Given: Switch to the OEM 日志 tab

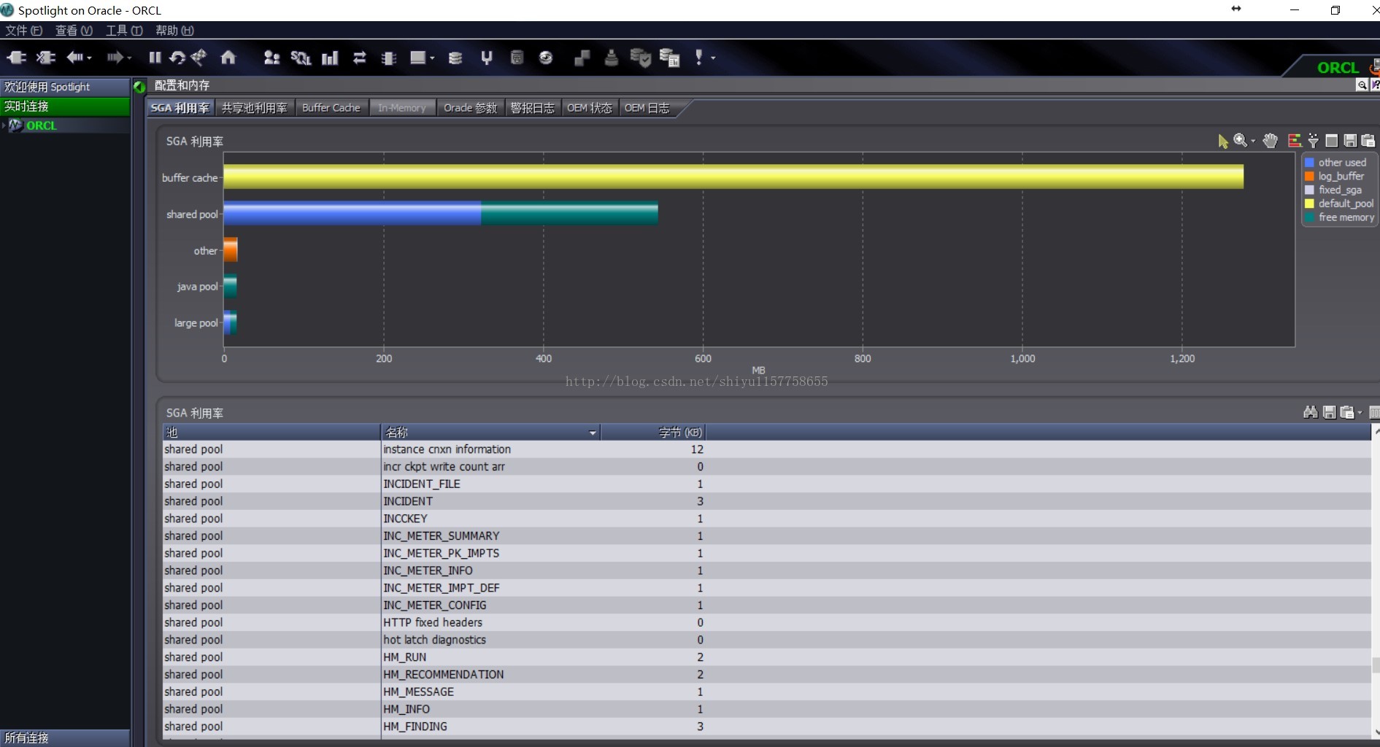Looking at the screenshot, I should (647, 108).
